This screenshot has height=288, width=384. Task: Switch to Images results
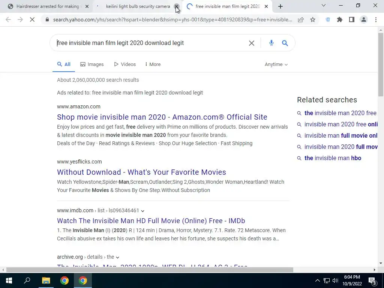[92, 64]
